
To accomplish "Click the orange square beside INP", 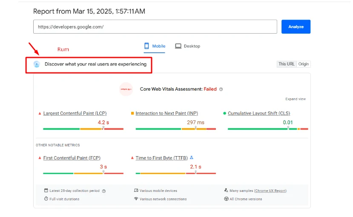I will coord(132,113).
